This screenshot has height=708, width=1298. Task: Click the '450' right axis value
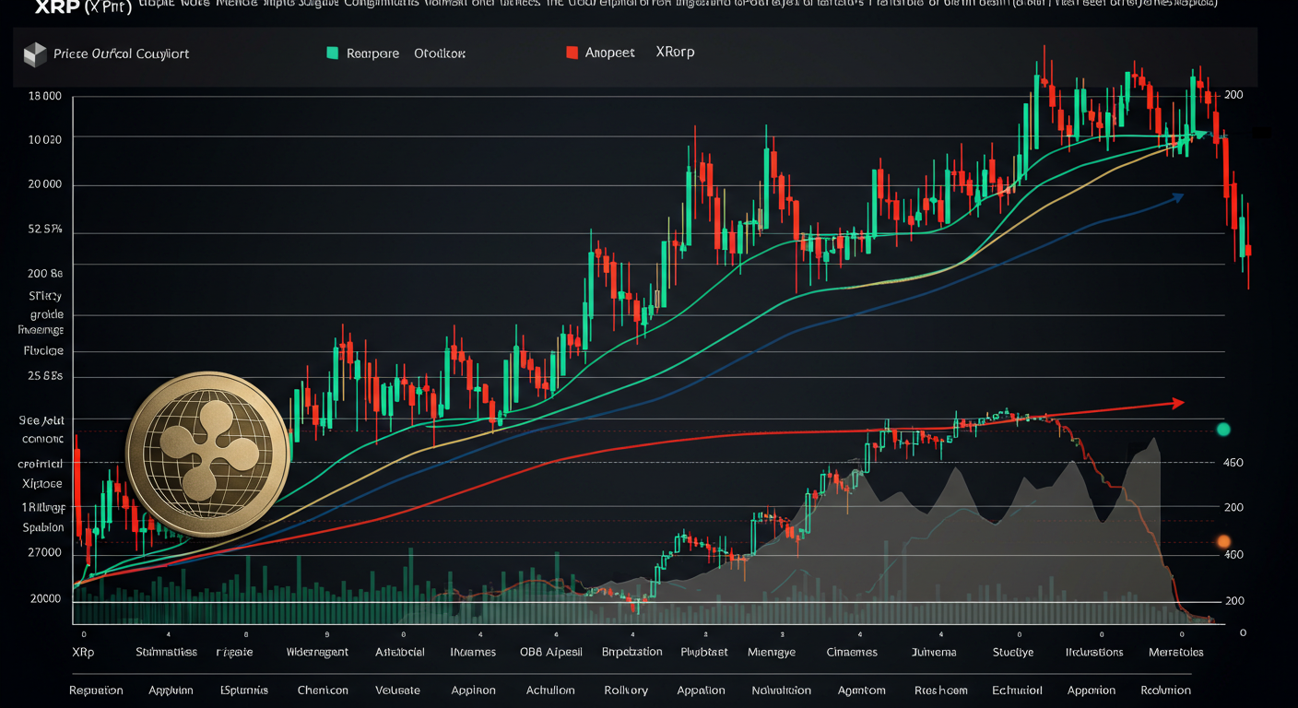click(x=1233, y=463)
